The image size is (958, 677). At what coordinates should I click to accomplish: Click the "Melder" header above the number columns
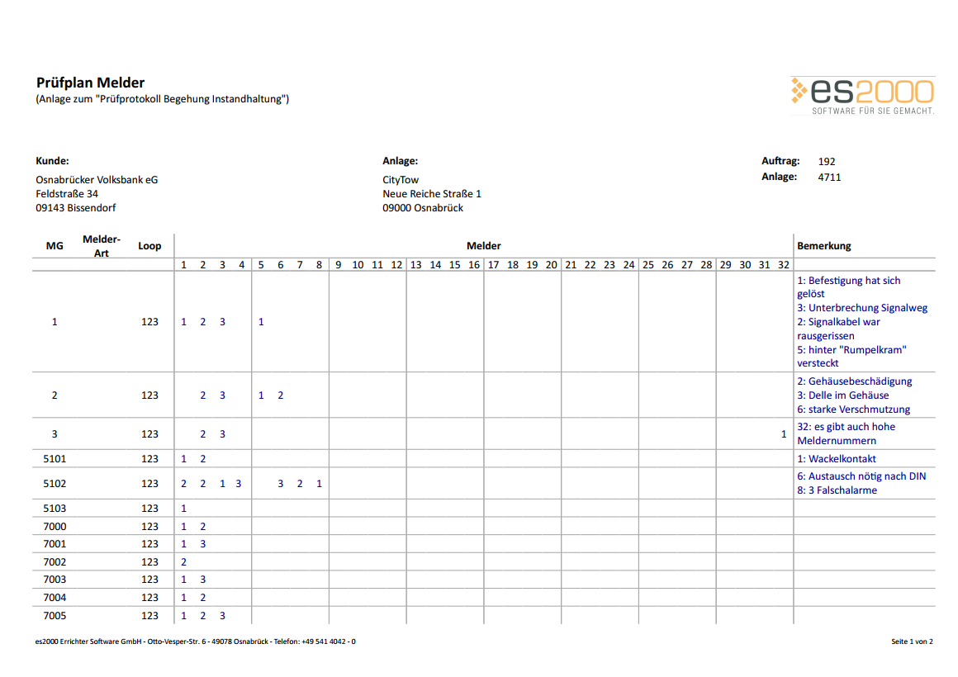(484, 246)
